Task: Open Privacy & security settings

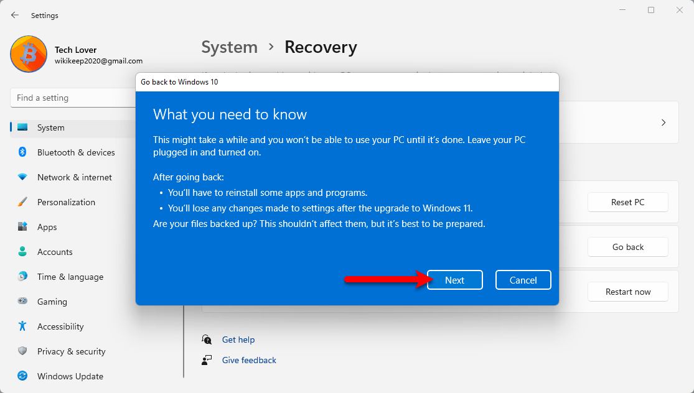Action: [x=71, y=351]
